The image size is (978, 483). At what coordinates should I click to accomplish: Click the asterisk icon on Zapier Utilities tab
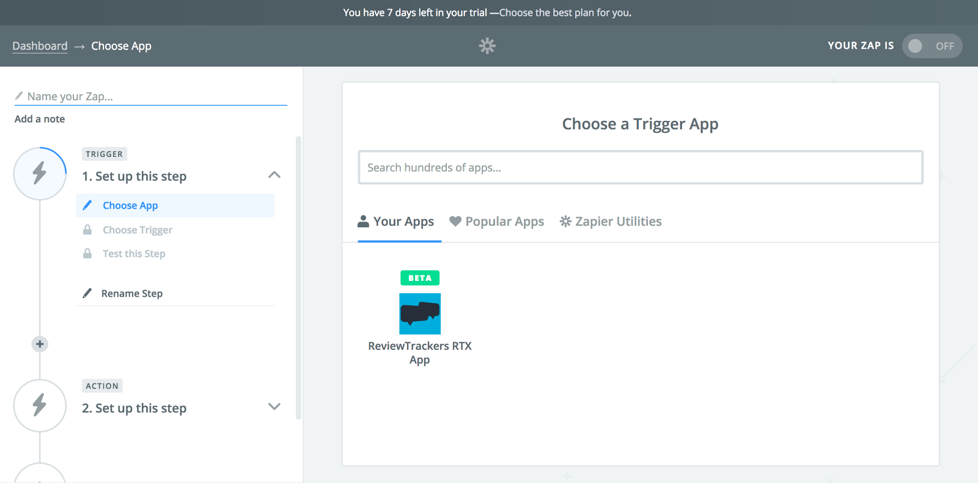[565, 221]
